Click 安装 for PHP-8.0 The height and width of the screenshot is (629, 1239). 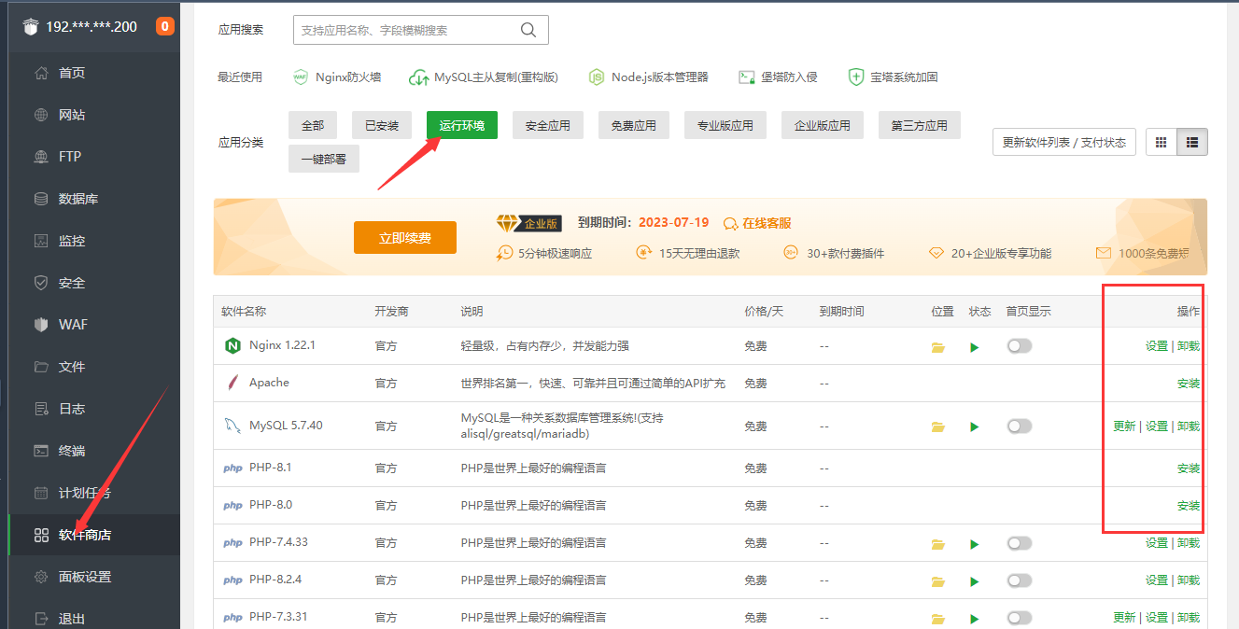[1189, 506]
